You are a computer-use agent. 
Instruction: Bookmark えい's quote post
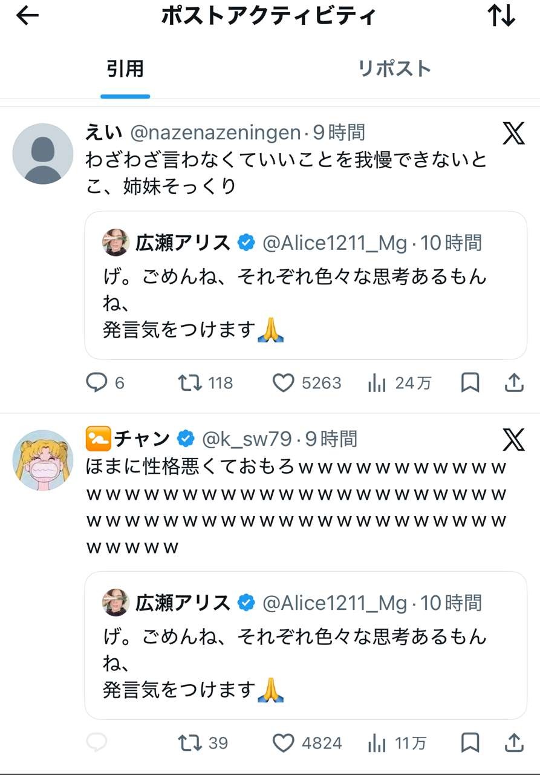(470, 382)
